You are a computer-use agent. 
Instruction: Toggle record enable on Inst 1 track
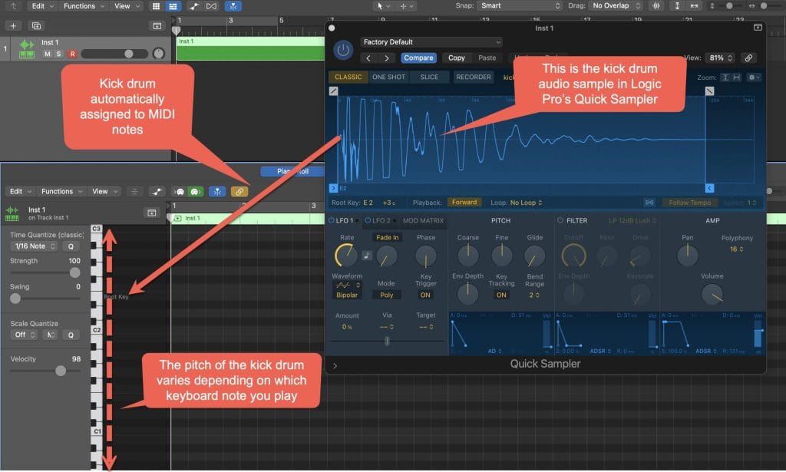(x=71, y=54)
